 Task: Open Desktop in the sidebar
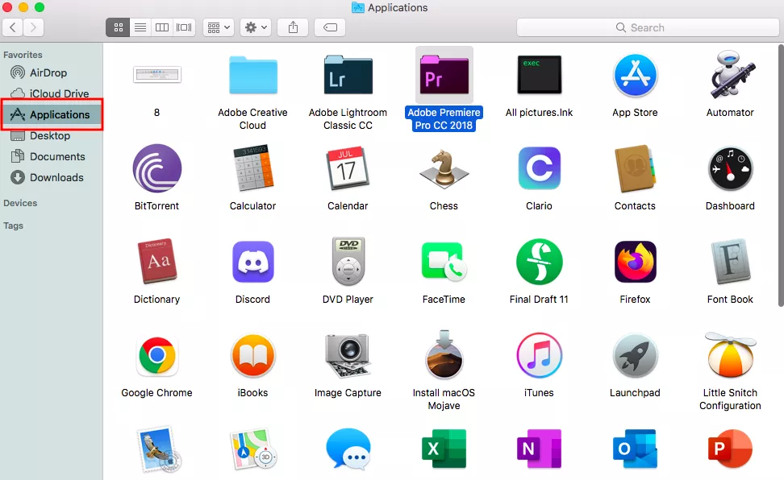click(52, 136)
